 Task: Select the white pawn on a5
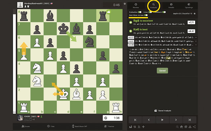[x=24, y=56]
